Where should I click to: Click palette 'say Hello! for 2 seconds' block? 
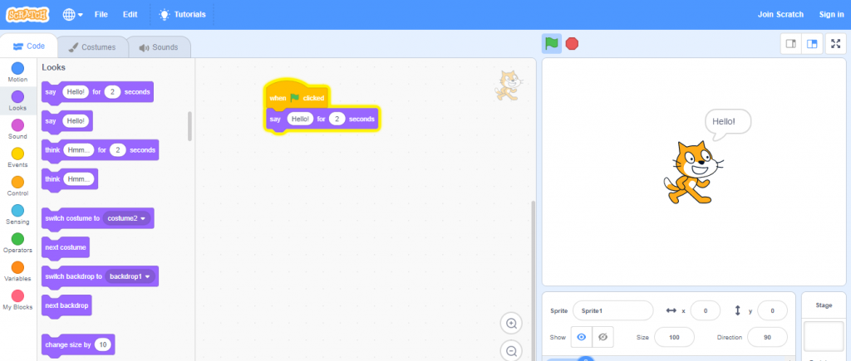click(x=97, y=92)
